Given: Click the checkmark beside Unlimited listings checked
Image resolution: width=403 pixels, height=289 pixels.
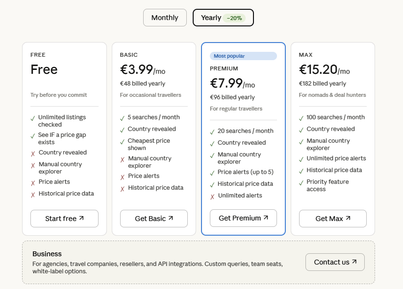Looking at the screenshot, I should pos(33,118).
